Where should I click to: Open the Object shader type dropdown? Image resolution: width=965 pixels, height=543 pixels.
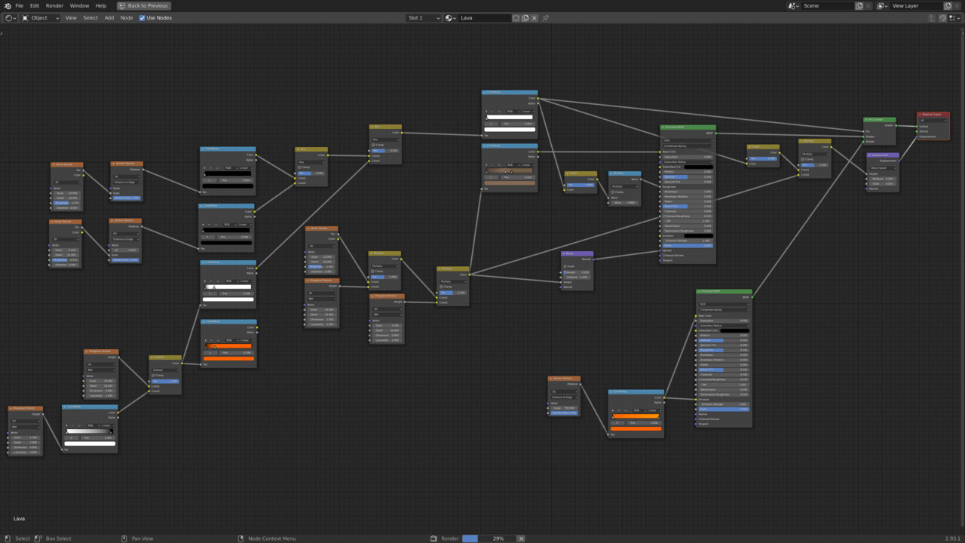(41, 18)
